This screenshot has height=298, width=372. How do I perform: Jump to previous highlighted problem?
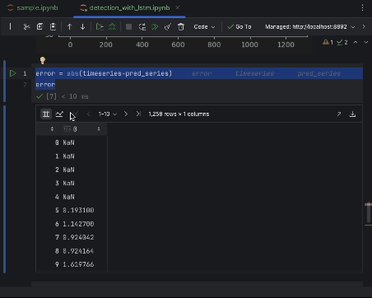[356, 42]
